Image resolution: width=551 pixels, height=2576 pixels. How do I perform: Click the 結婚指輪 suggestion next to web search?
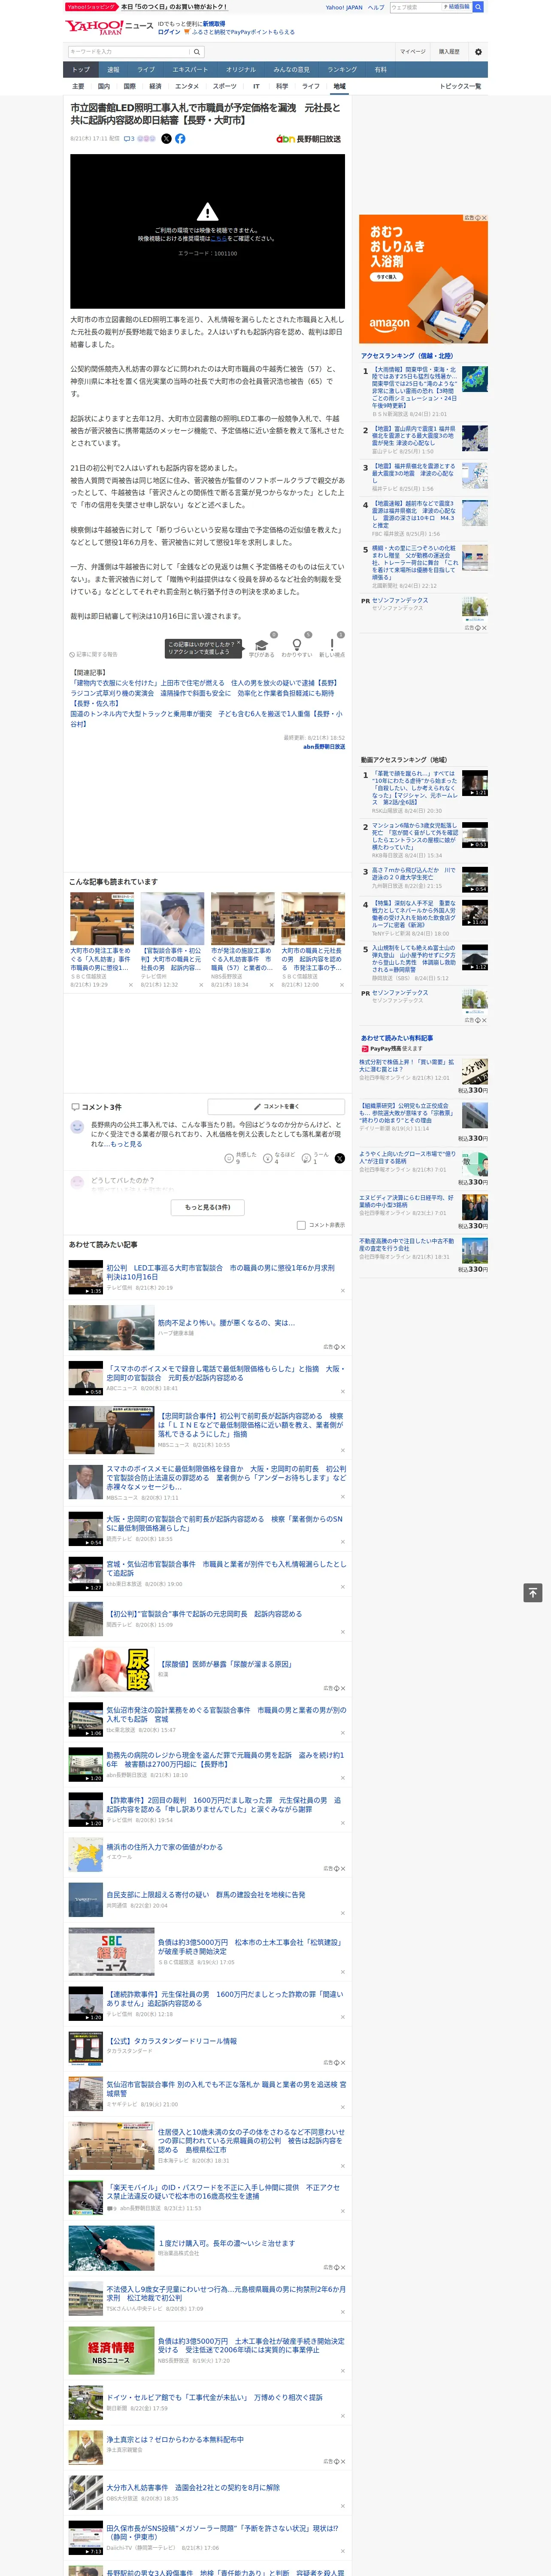(x=456, y=7)
